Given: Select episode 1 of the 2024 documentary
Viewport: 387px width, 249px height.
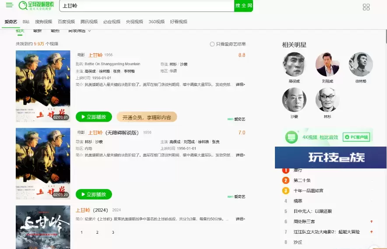Looking at the screenshot, I should 82,232.
